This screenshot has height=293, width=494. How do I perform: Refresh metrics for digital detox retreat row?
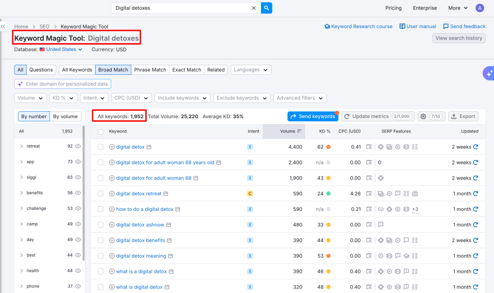476,193
